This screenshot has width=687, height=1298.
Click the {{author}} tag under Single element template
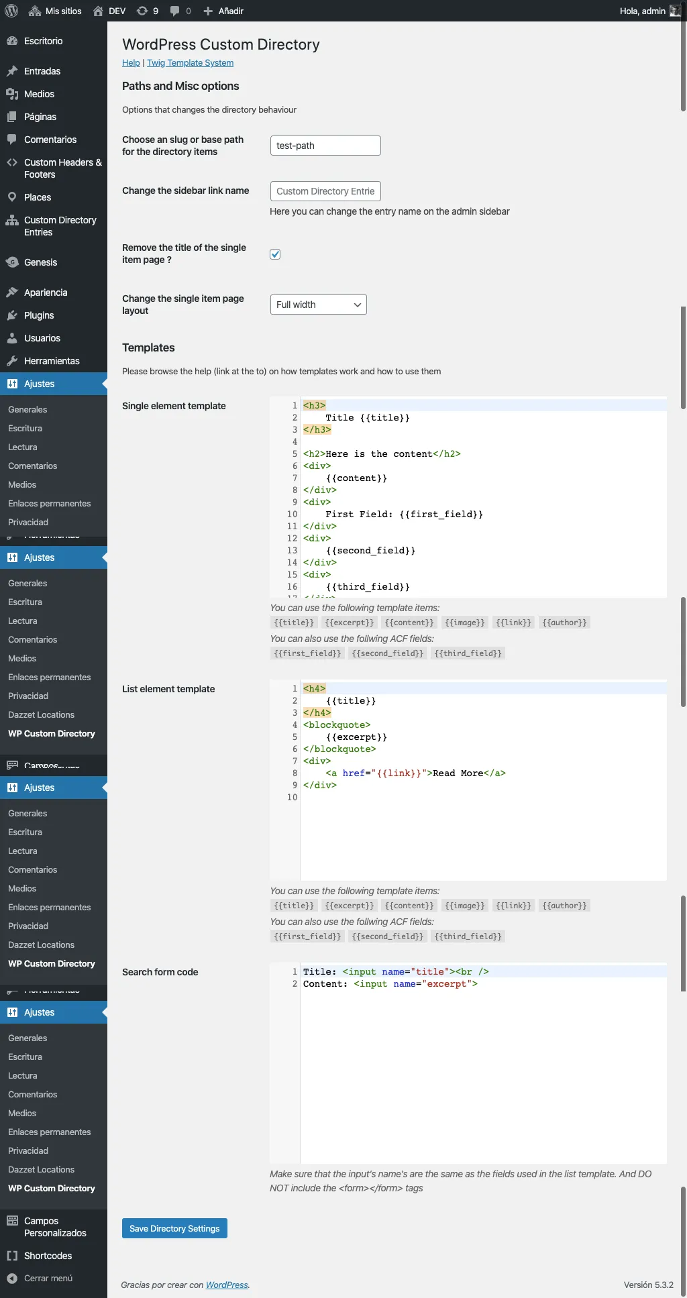564,623
